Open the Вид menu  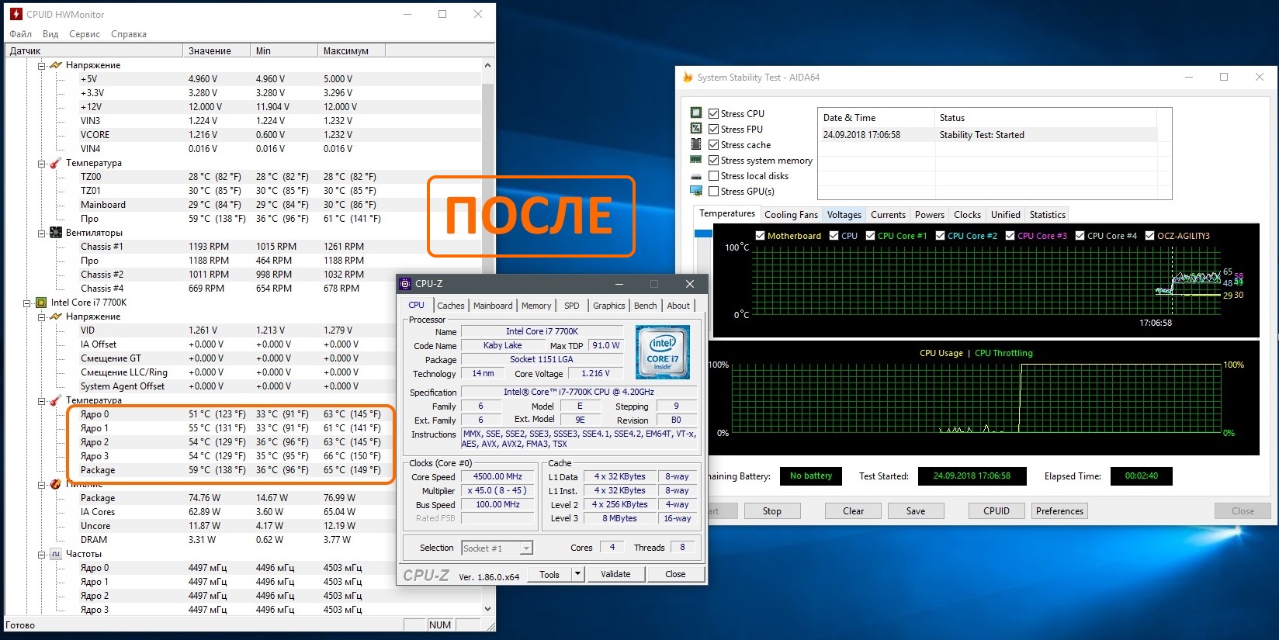tap(50, 34)
